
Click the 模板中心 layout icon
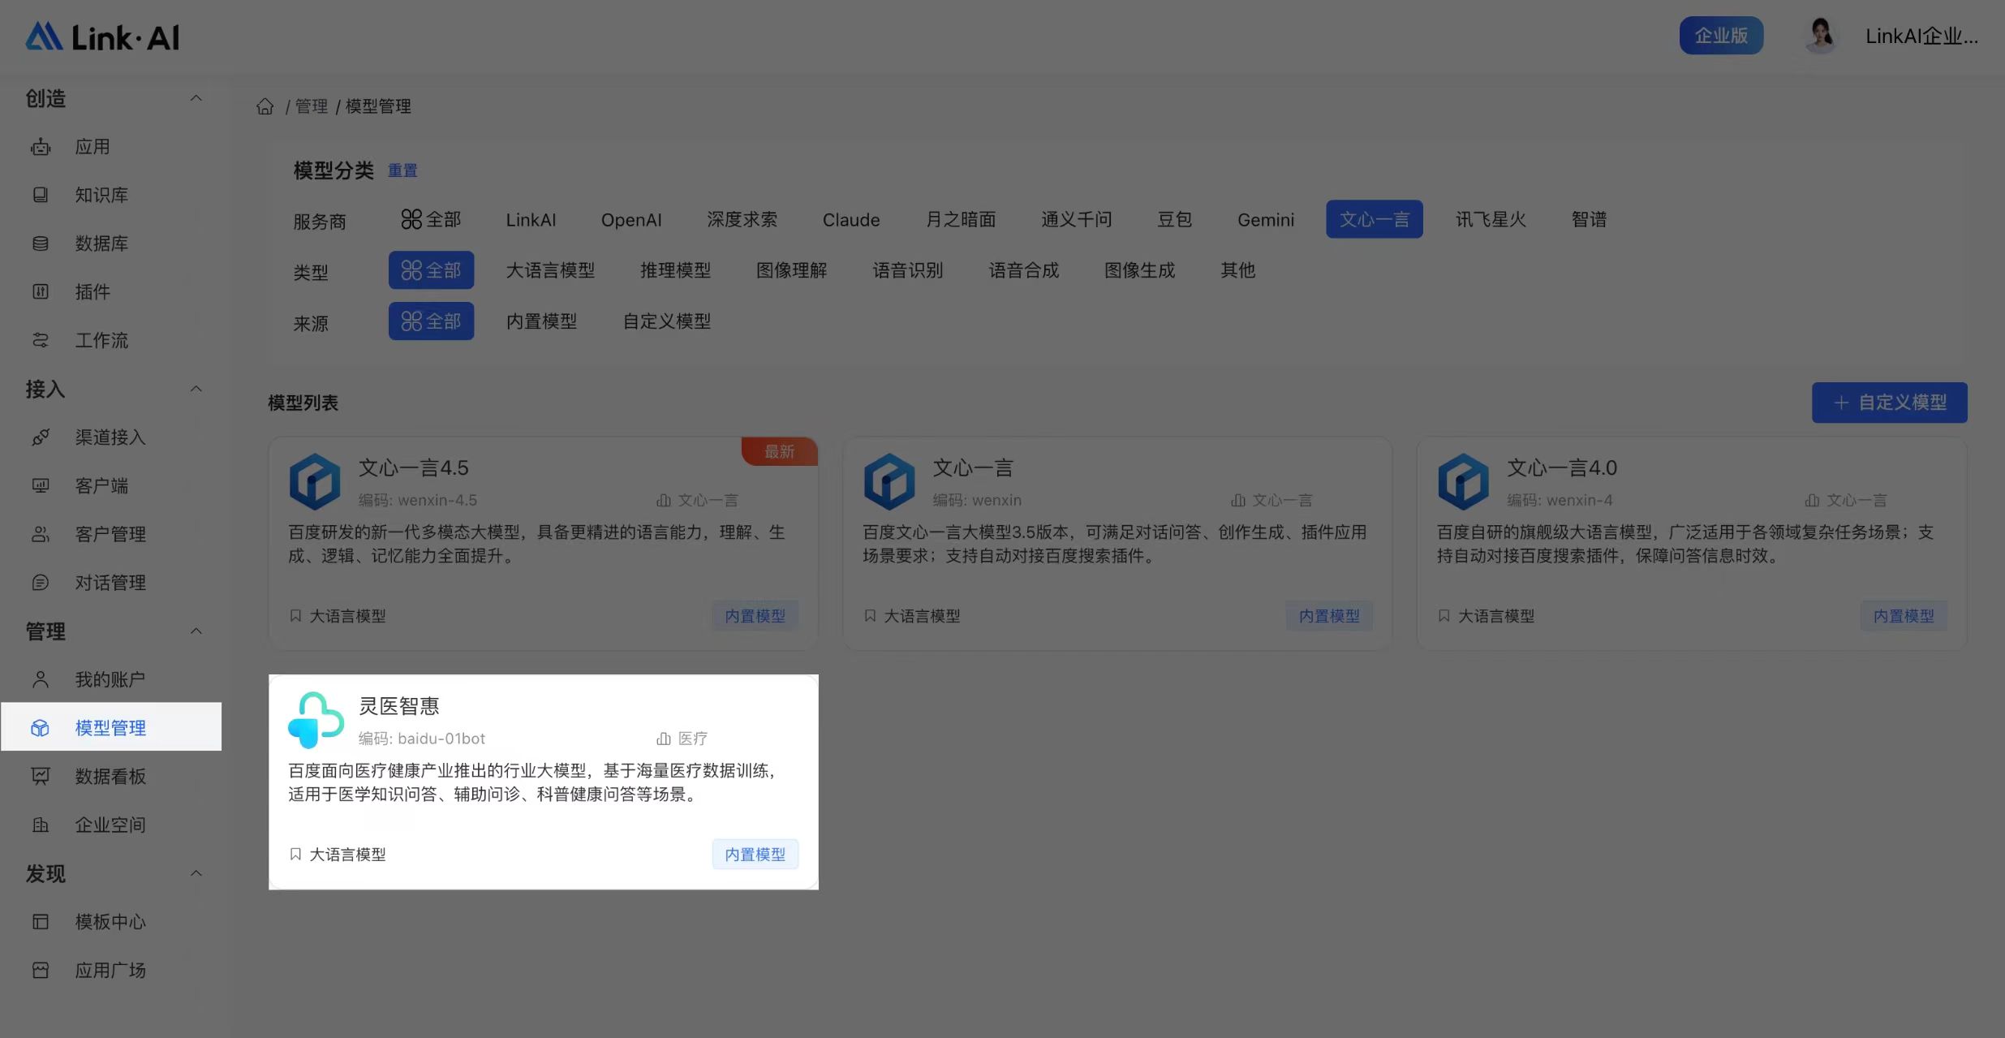tap(41, 922)
